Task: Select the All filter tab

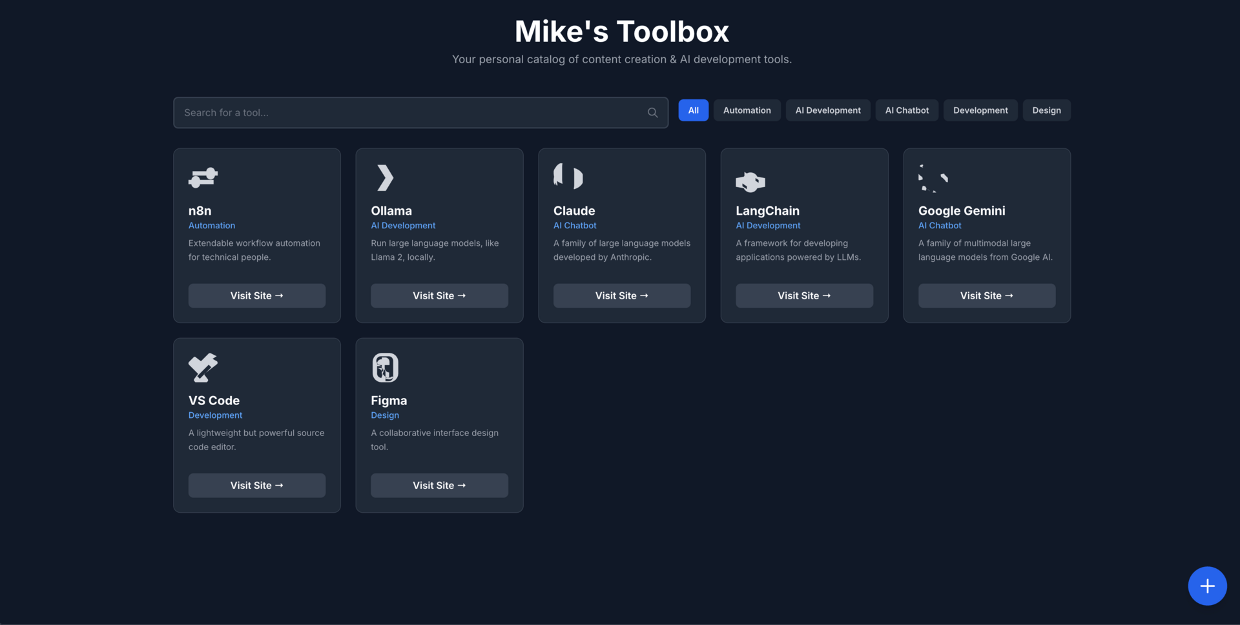Action: 693,110
